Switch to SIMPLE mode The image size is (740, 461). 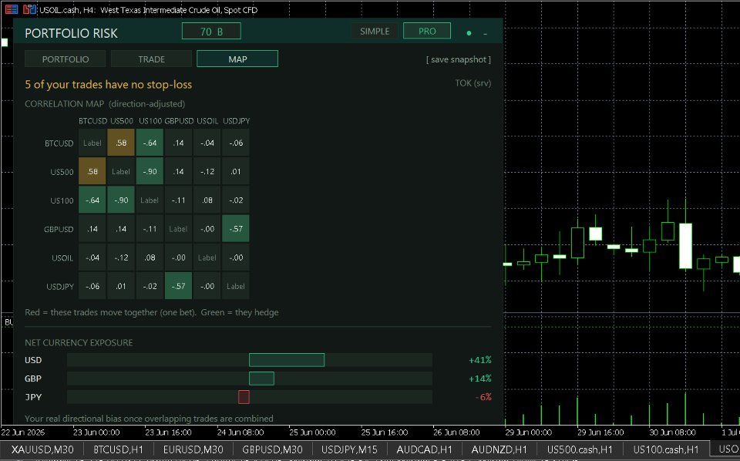click(x=375, y=31)
